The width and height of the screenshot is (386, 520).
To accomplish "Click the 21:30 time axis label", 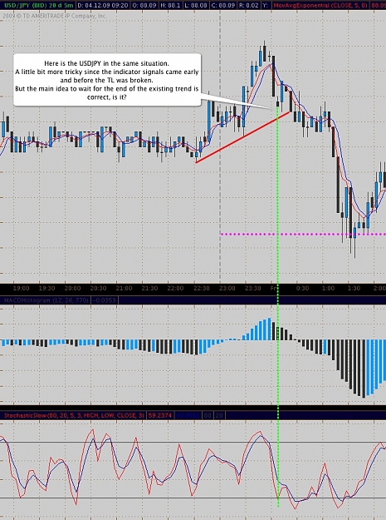I will coord(149,288).
